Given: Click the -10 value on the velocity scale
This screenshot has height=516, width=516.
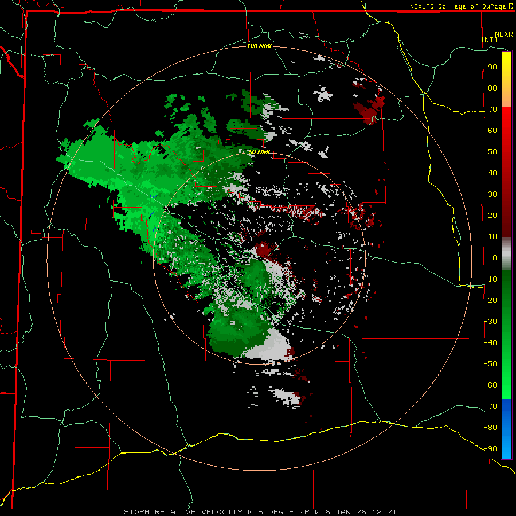Looking at the screenshot, I should [490, 279].
